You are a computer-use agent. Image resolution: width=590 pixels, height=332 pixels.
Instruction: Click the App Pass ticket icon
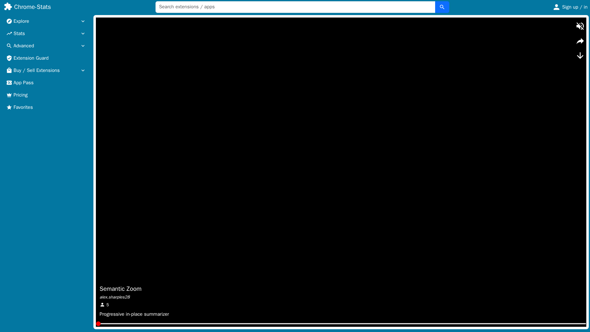[x=9, y=83]
